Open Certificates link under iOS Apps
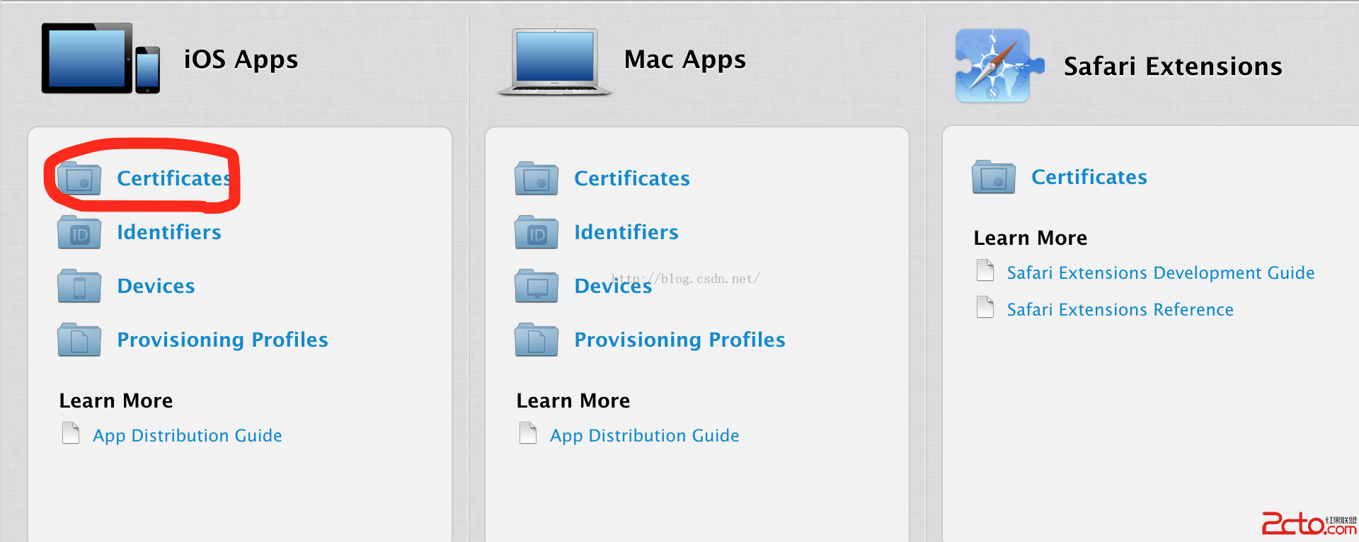This screenshot has width=1359, height=542. [173, 178]
